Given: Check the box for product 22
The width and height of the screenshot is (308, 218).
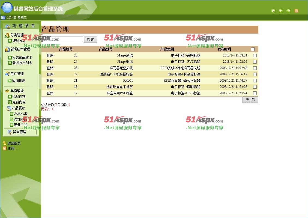Looking at the screenshot, I should [x=255, y=74].
